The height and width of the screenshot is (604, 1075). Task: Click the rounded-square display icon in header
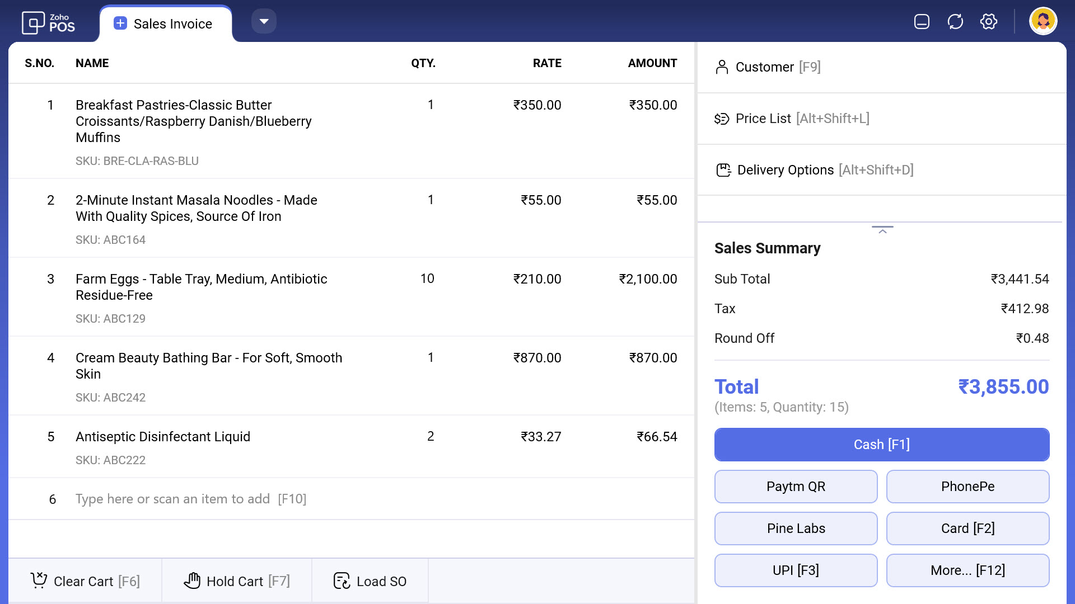(922, 22)
